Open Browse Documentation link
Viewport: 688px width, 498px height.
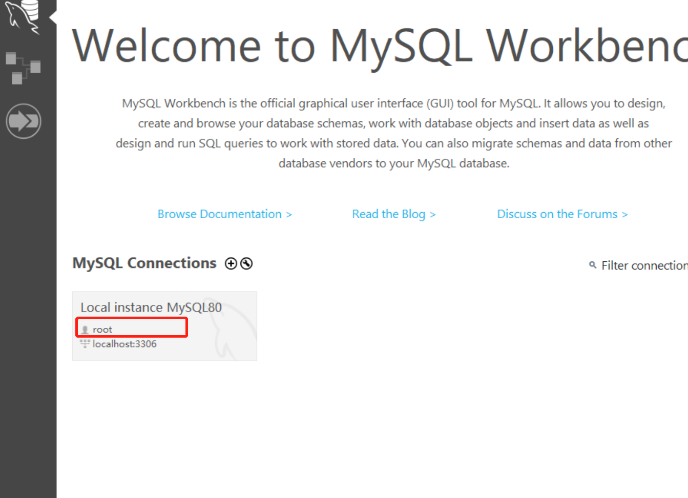pyautogui.click(x=225, y=214)
